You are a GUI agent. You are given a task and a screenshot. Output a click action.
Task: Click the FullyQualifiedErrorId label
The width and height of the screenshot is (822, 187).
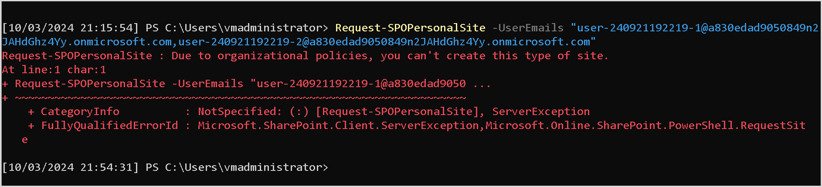109,126
